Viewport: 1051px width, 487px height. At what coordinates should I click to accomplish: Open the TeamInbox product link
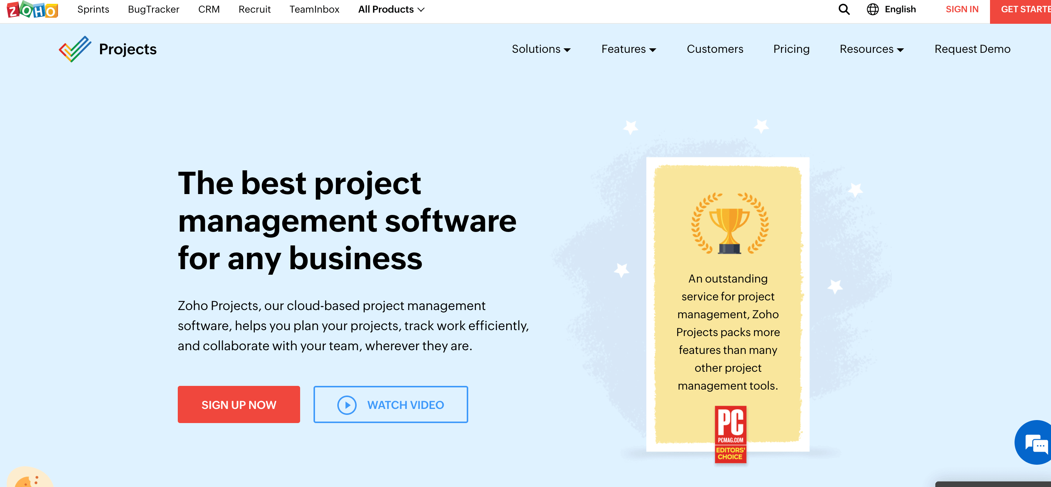(x=314, y=9)
